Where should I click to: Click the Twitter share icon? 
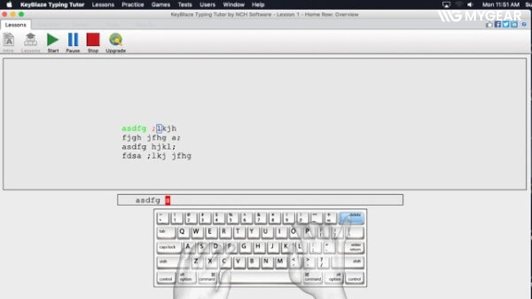pyautogui.click(x=505, y=25)
